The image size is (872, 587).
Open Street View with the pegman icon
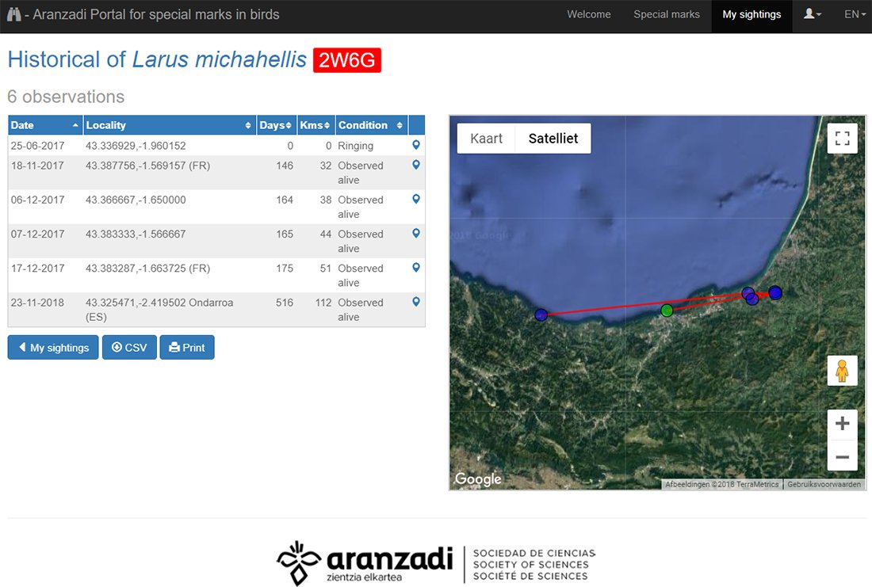(842, 371)
